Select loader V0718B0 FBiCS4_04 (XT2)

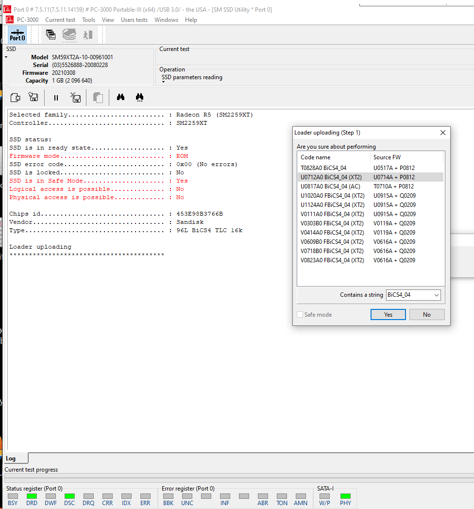click(371, 251)
